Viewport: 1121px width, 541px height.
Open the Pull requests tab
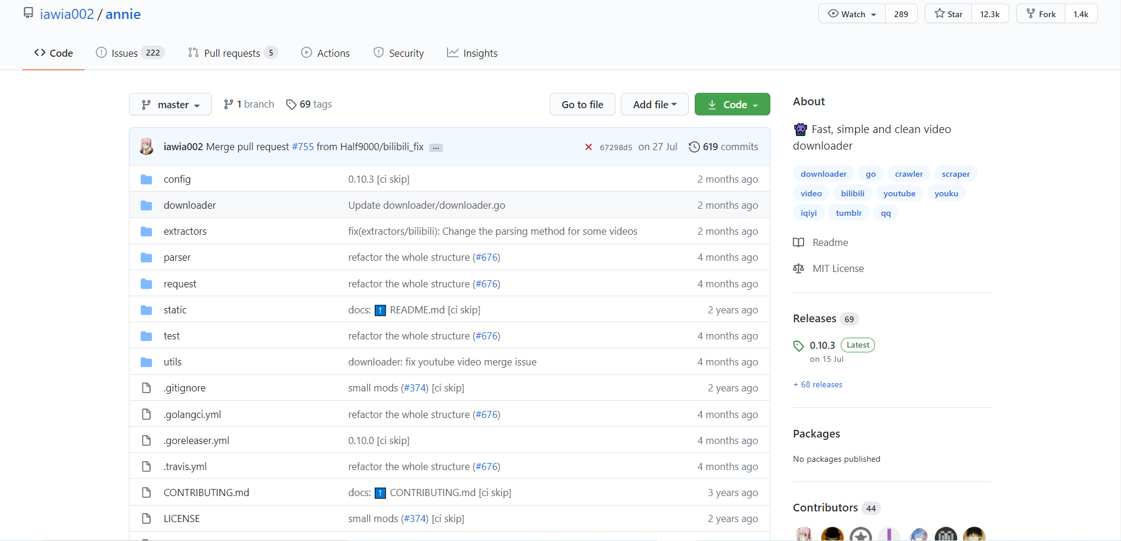233,53
